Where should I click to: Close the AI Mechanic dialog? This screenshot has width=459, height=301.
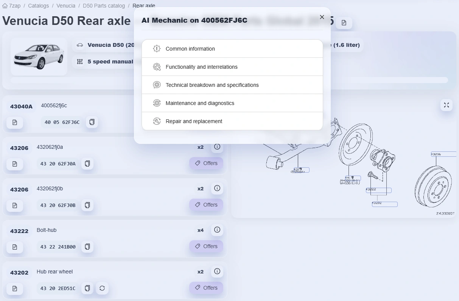(x=322, y=17)
